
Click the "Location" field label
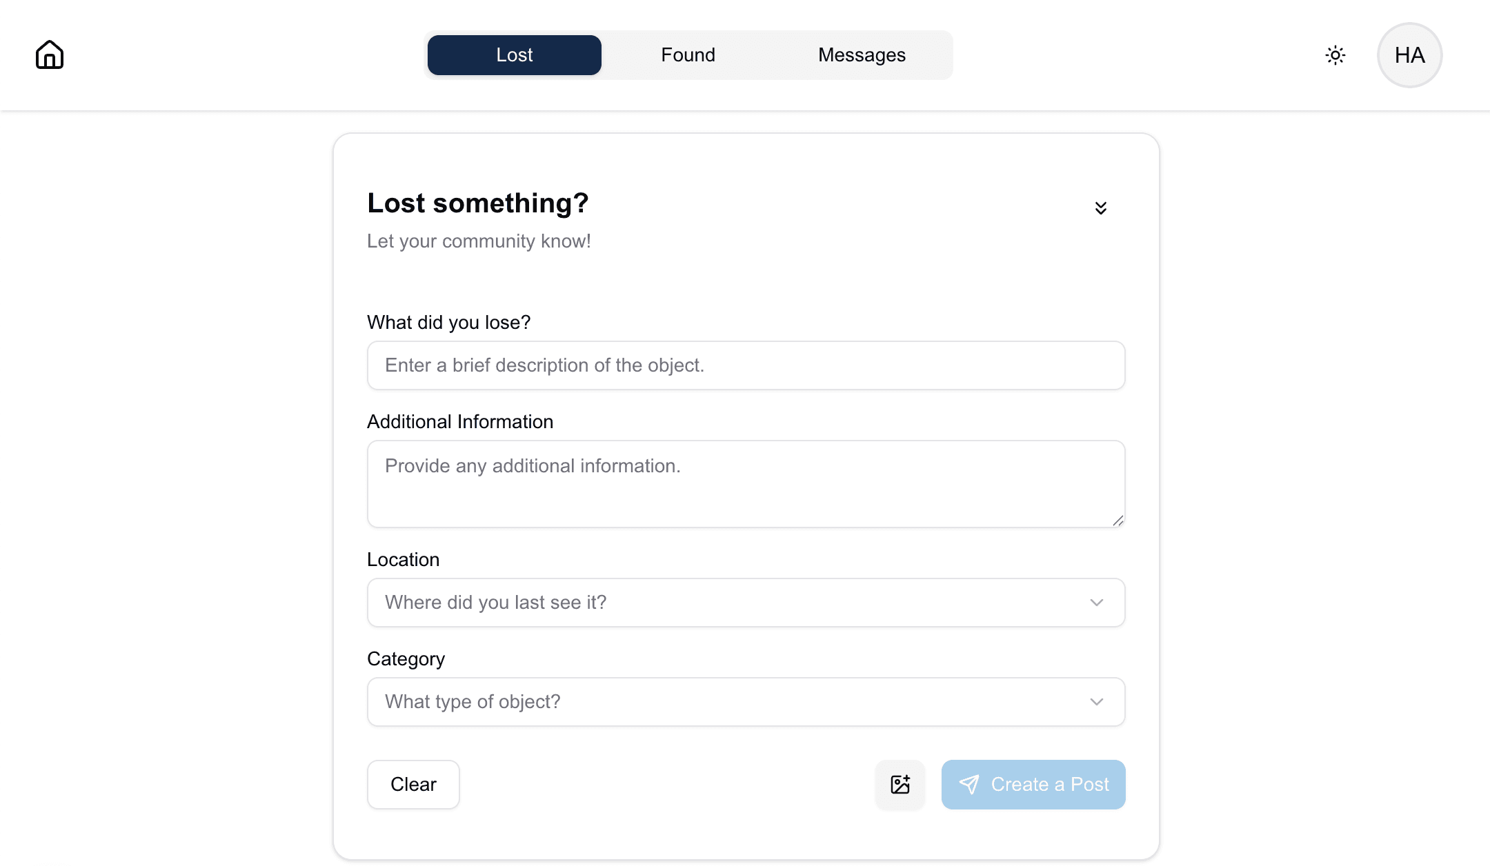point(403,560)
